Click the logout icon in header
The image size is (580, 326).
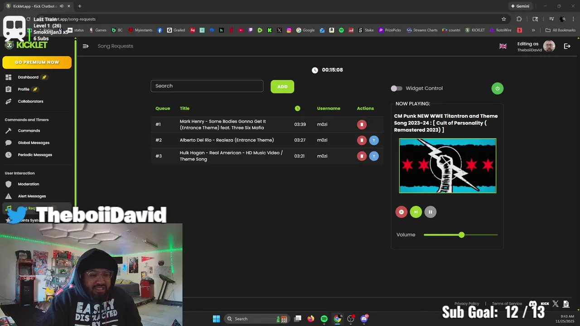pos(567,46)
